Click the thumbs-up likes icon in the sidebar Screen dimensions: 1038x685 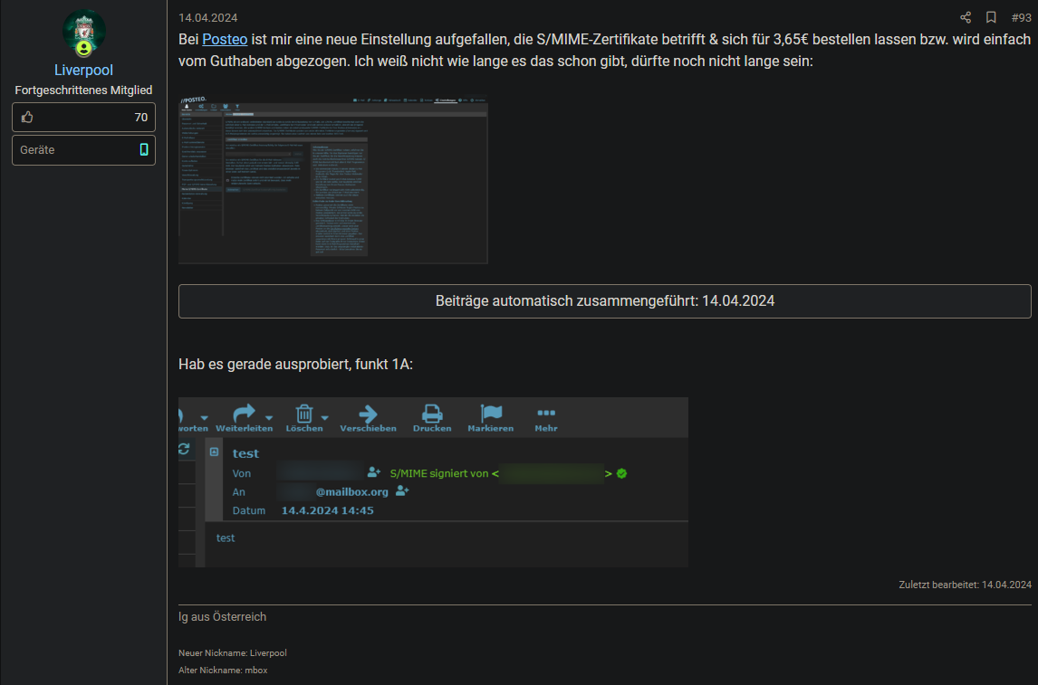pos(27,117)
